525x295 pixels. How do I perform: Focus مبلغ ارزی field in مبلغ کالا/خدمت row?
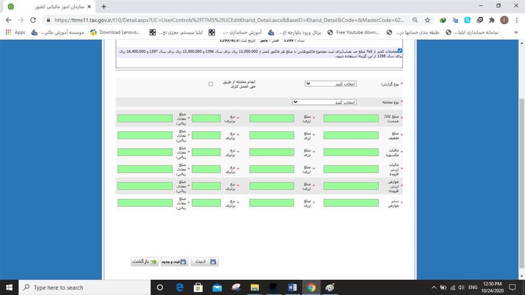(271, 118)
